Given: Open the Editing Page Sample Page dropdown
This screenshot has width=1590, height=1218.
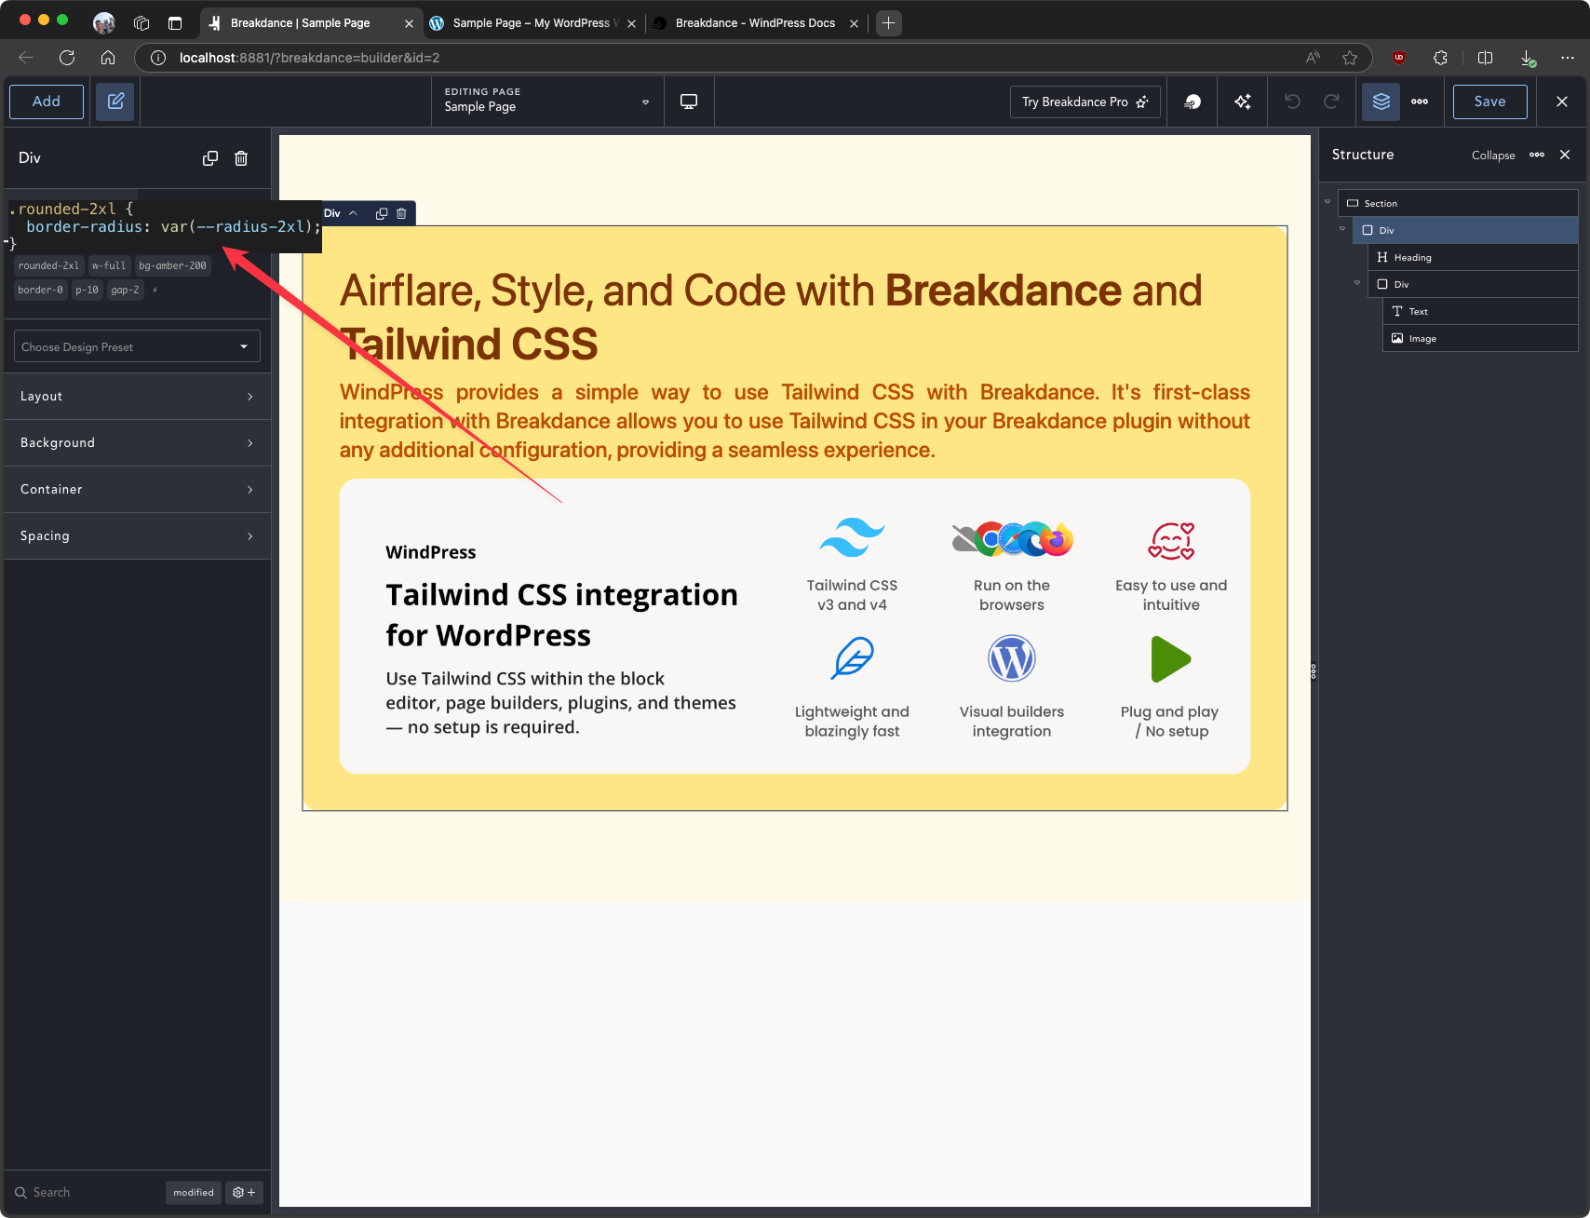Looking at the screenshot, I should coord(547,101).
